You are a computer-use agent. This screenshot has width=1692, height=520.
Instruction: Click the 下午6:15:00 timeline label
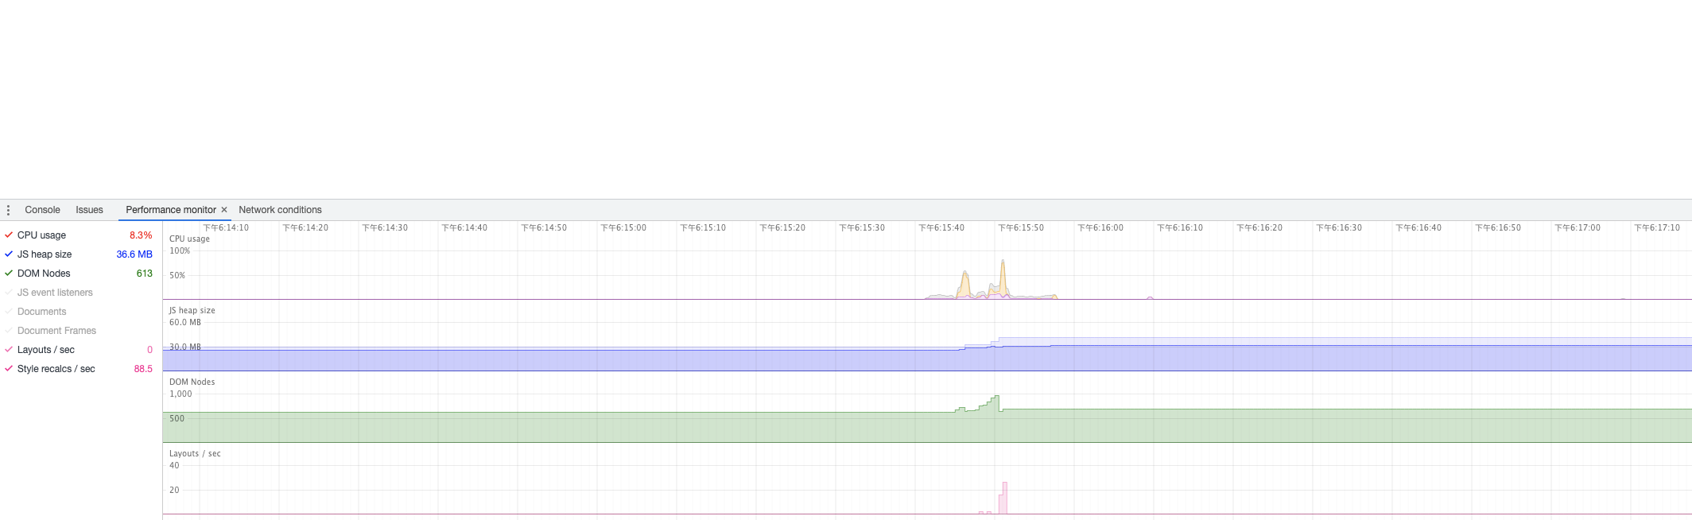[x=623, y=227]
